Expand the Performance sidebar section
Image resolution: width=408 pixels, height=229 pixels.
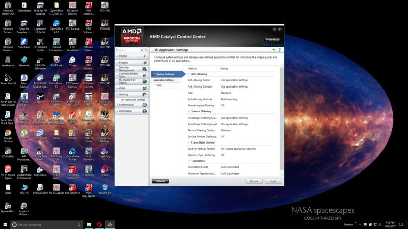132,105
